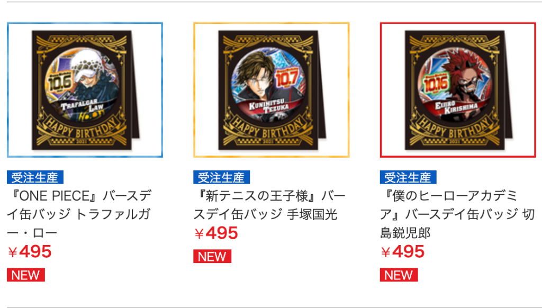Click the NEW badge under Trafalgar Law item
Viewport: 542px width, 308px height.
point(26,275)
